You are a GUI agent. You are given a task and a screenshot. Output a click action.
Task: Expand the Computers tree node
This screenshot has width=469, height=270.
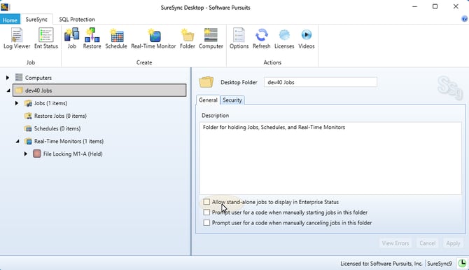8,78
